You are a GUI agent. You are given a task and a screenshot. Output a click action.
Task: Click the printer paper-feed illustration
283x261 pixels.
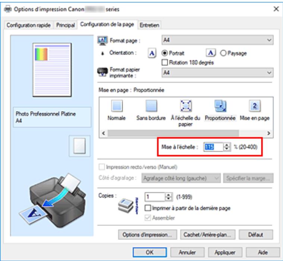(x=53, y=200)
